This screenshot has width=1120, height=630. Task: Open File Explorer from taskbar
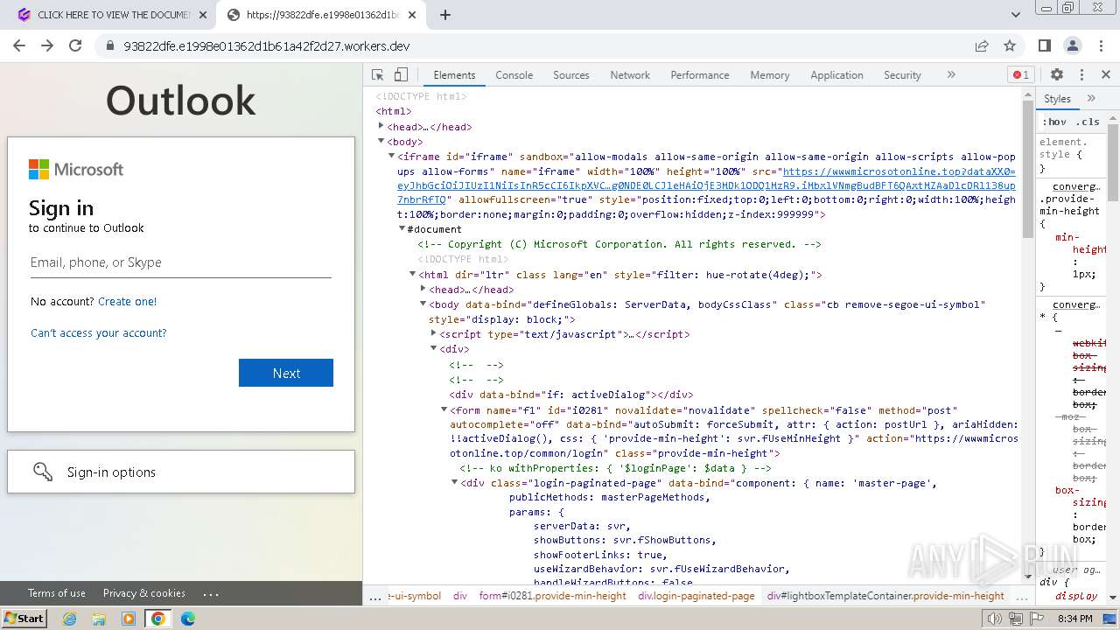click(x=99, y=619)
